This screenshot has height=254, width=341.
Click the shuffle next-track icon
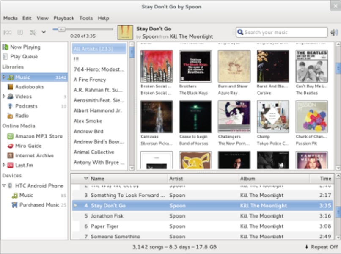(33, 32)
